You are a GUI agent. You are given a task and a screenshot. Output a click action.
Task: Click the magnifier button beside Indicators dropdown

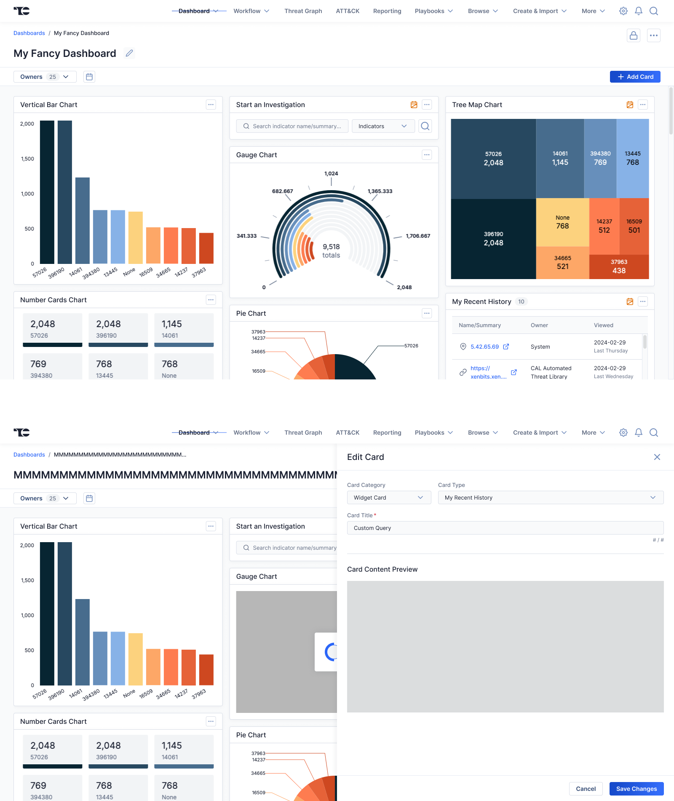[425, 126]
